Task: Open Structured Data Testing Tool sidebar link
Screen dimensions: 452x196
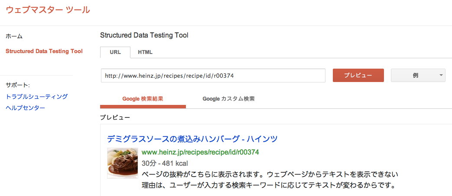Action: click(44, 51)
